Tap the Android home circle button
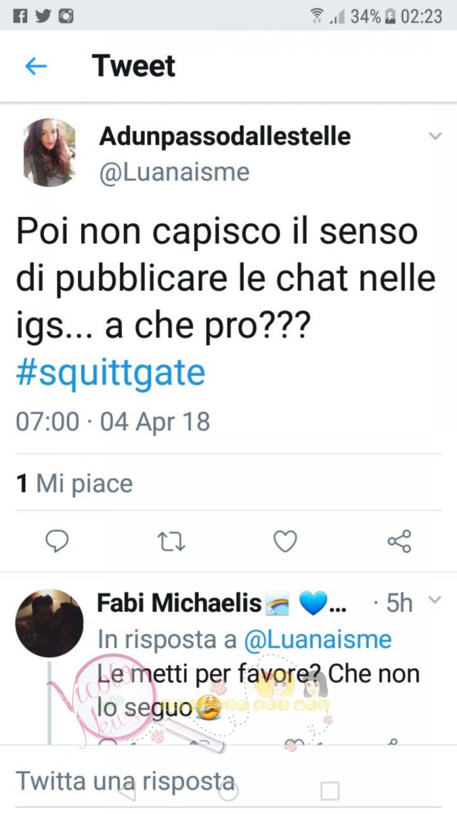 [x=229, y=791]
